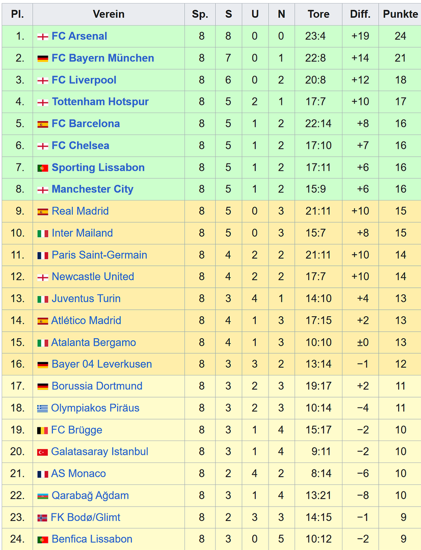This screenshot has width=421, height=550.
Task: Visit the Benfica Lissabon link
Action: click(x=92, y=539)
